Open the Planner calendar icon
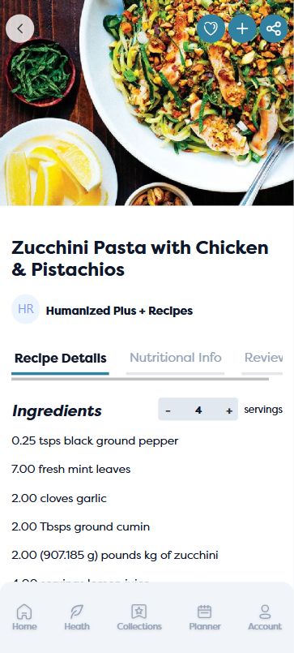Viewport: 294px width, 653px height. [x=205, y=612]
